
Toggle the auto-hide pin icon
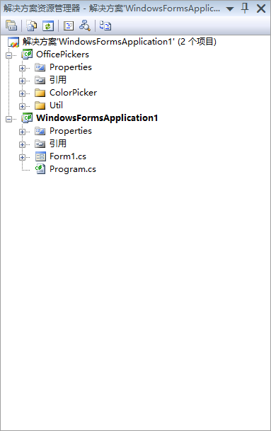tap(245, 8)
